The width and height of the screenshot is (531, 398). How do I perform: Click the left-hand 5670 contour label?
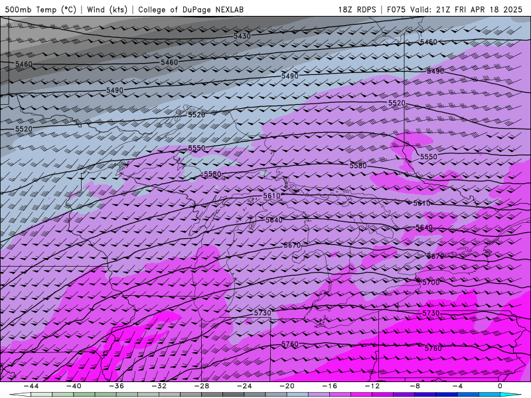(x=292, y=245)
